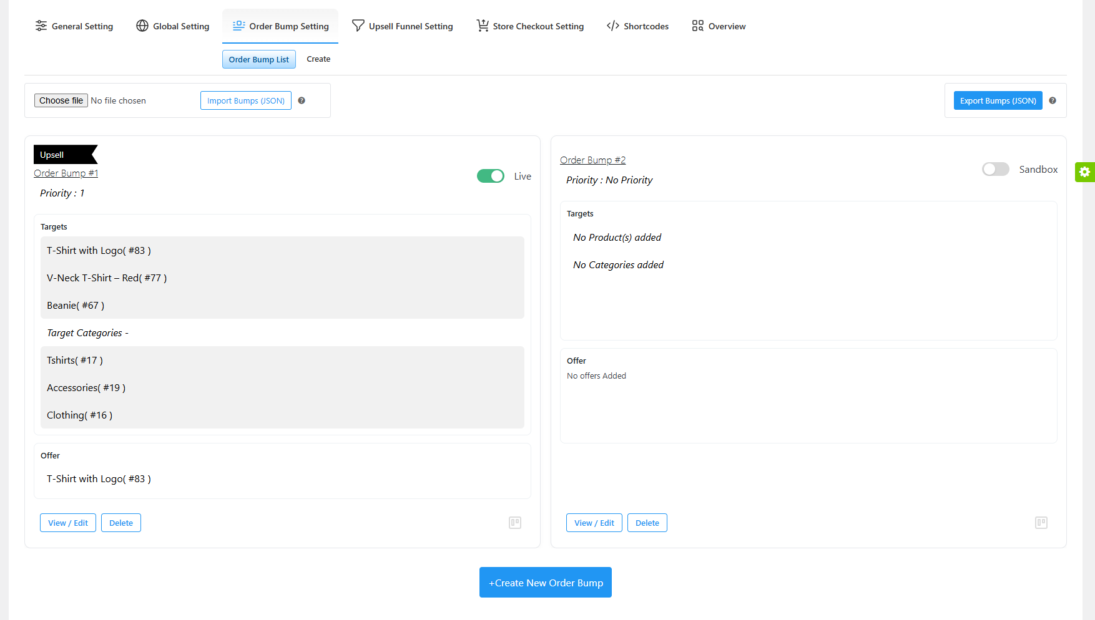Select the Order Bump List tab
Image resolution: width=1095 pixels, height=620 pixels.
(258, 59)
